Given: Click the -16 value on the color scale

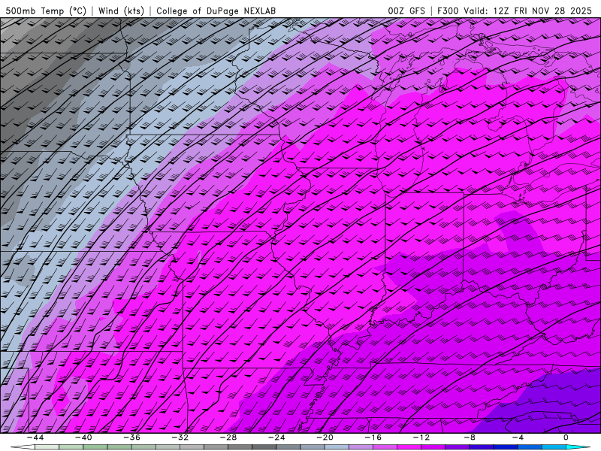Looking at the screenshot, I should click(x=373, y=437).
